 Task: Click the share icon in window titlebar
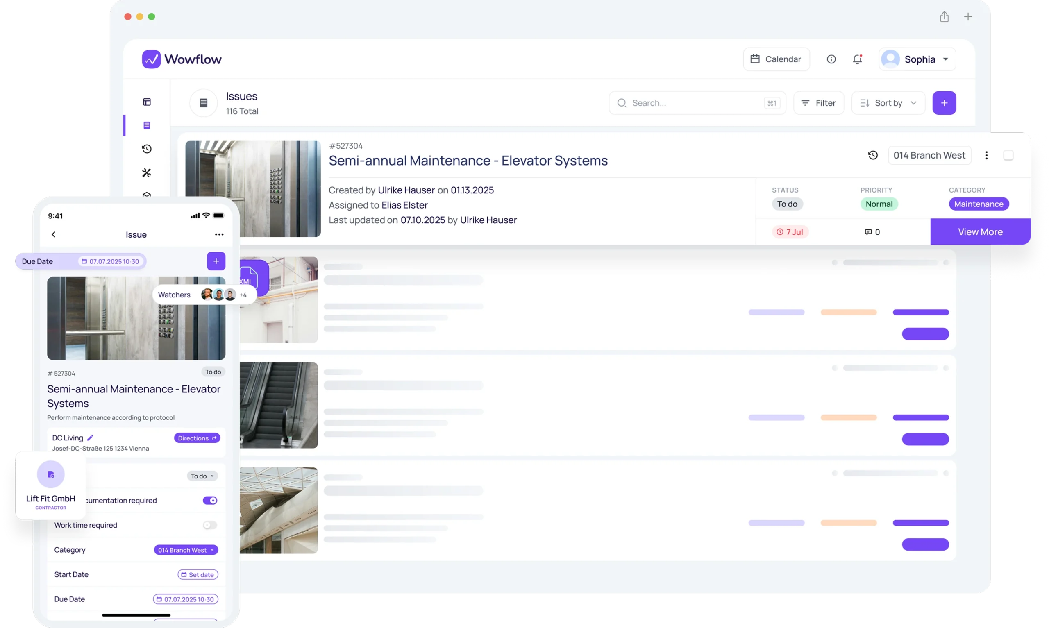coord(944,17)
